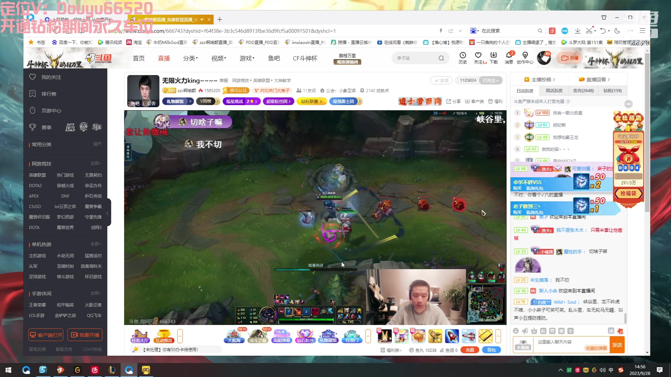Click the 抢福袋 button
The width and height of the screenshot is (671, 377).
click(628, 193)
